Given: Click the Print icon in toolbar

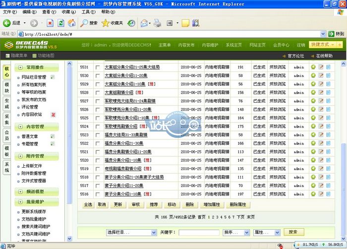Looking at the screenshot, I should point(158,23).
